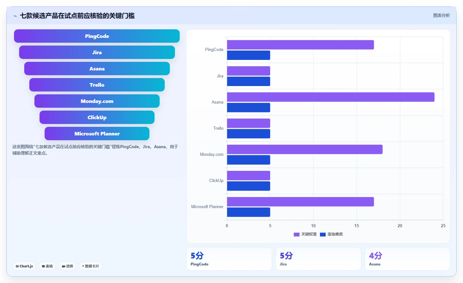Click the ClickUp axis label in chart

(x=216, y=181)
